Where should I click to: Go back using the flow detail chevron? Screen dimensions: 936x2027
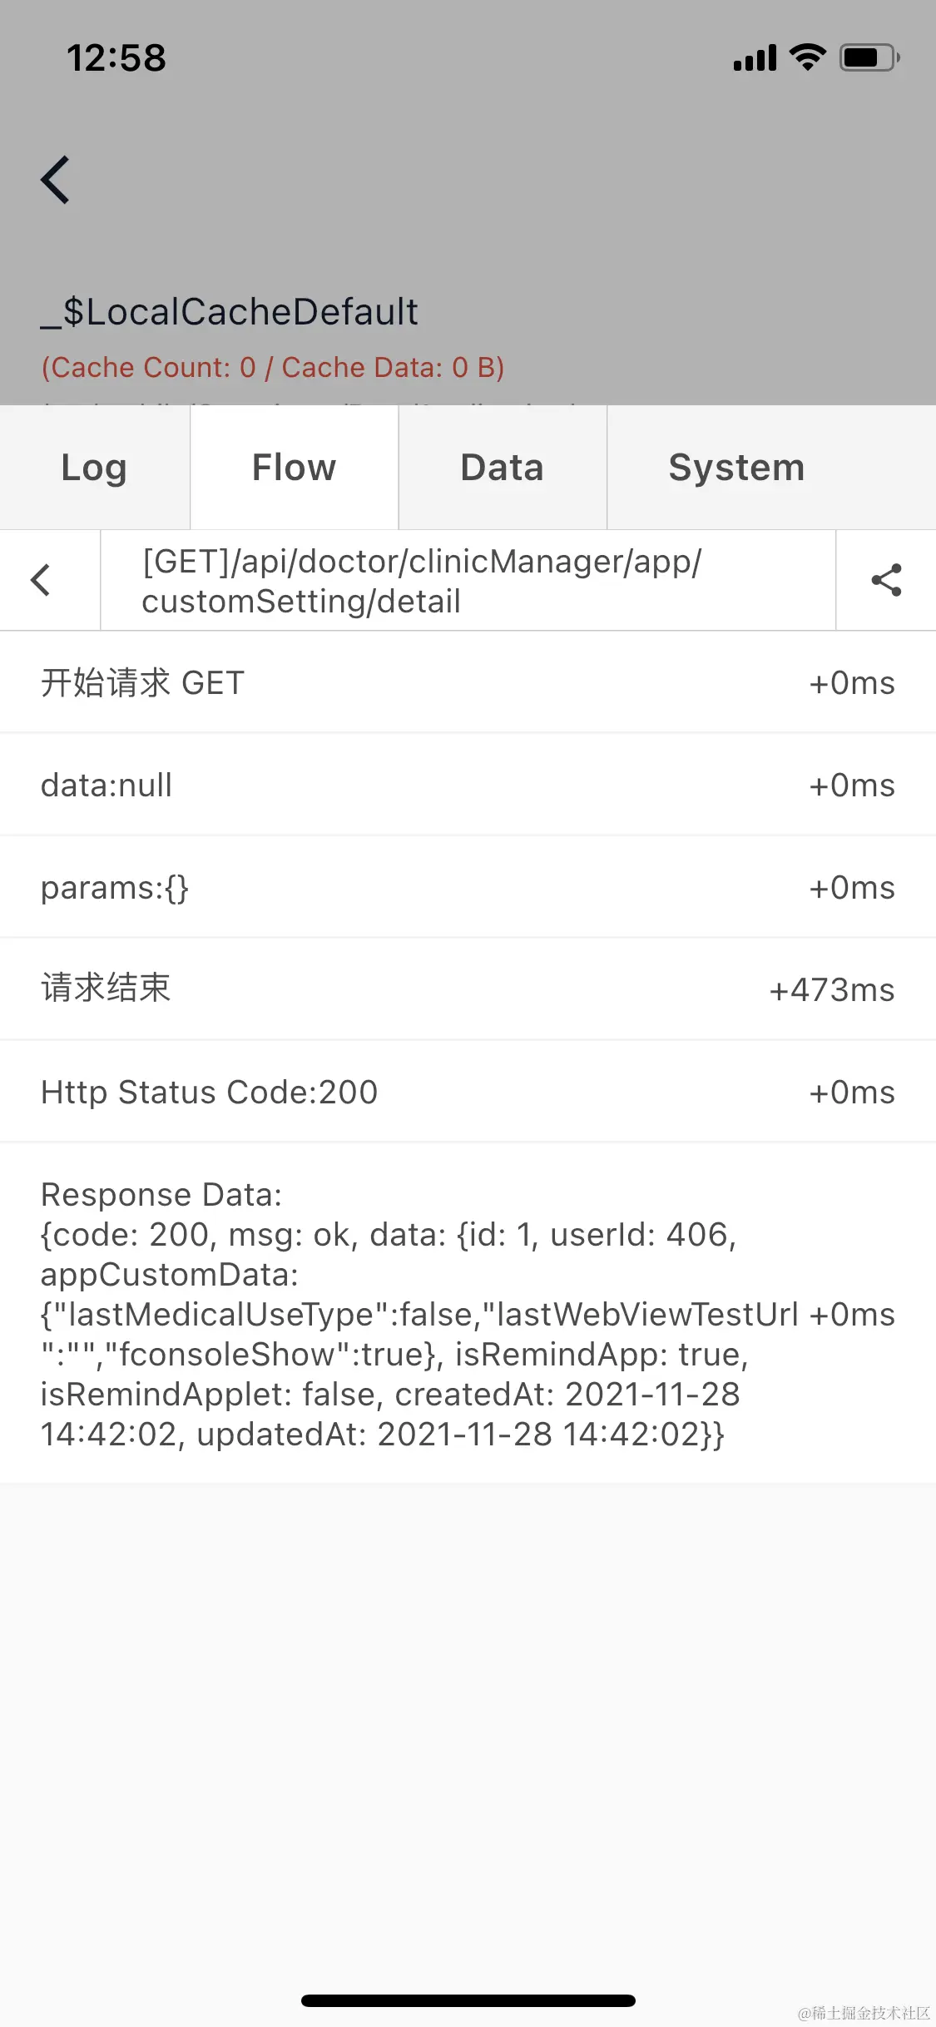pos(40,580)
